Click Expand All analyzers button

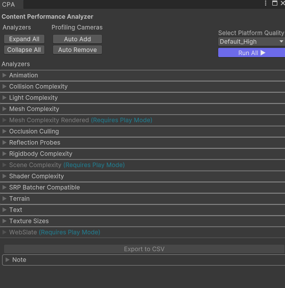pyautogui.click(x=24, y=39)
